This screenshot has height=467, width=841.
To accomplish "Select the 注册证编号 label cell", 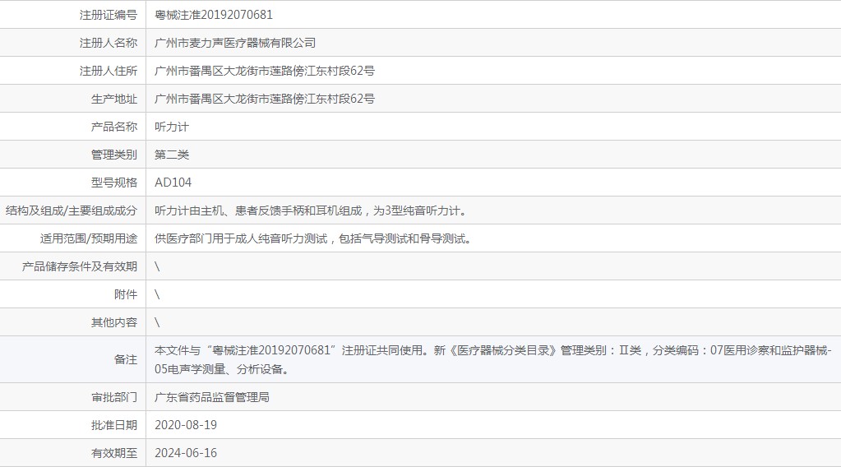I will pyautogui.click(x=109, y=15).
